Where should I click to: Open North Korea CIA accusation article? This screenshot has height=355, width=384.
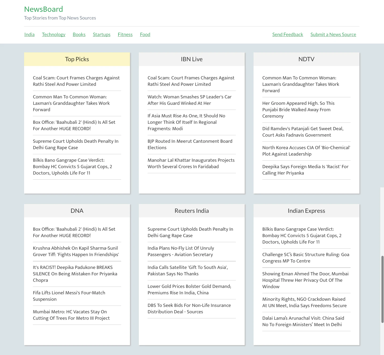click(x=306, y=151)
